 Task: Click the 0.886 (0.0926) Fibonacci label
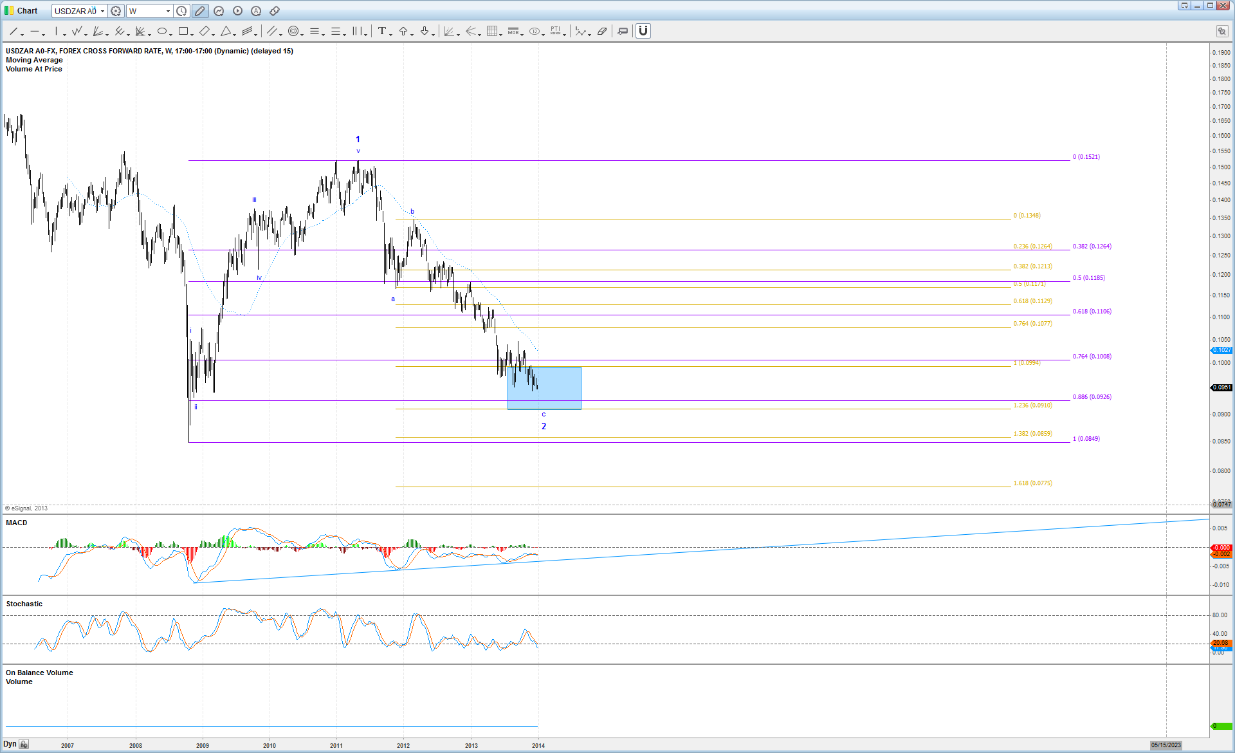pos(1092,397)
